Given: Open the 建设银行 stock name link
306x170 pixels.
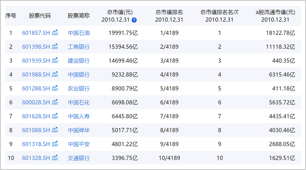Looking at the screenshot, I should click(x=79, y=61).
